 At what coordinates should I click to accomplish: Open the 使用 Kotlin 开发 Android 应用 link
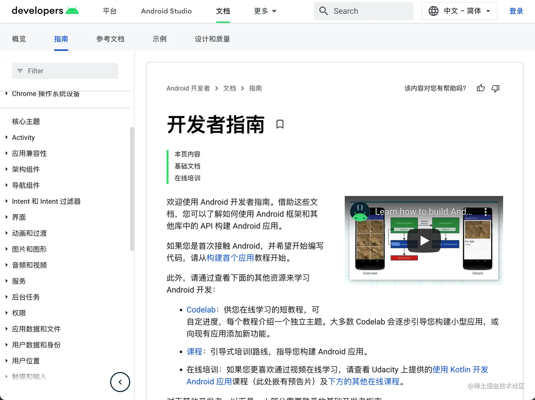point(460,370)
